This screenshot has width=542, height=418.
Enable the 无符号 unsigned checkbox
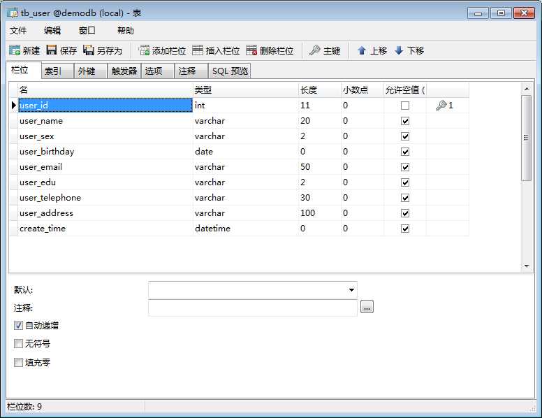(x=18, y=344)
